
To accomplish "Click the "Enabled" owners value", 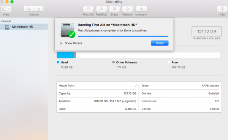I will pyautogui.click(x=214, y=93).
